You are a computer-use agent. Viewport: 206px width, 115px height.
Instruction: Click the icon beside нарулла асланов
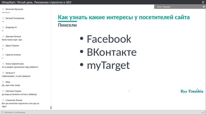3,55
